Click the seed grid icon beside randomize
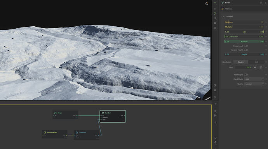This screenshot has height=149, width=268. tap(261, 67)
